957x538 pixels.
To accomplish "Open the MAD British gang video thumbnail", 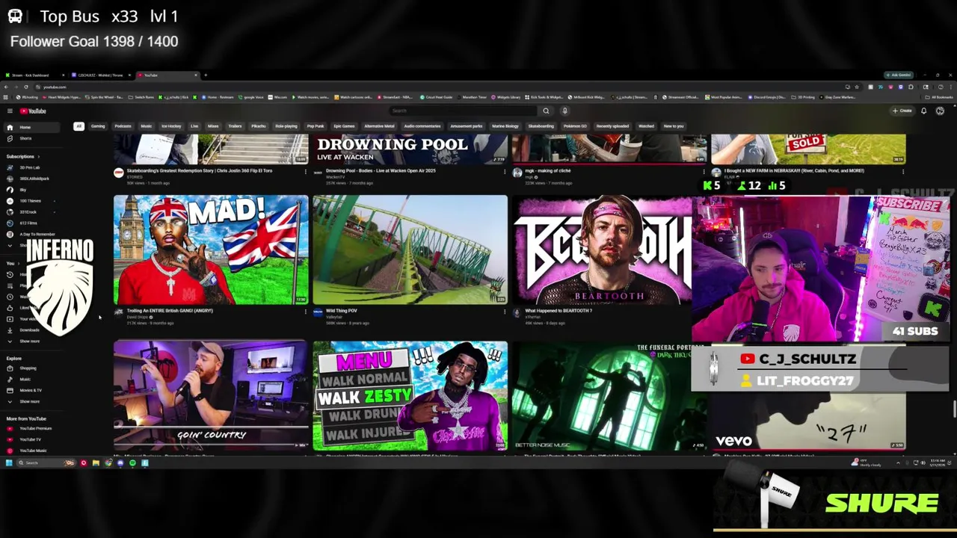I will pos(211,250).
